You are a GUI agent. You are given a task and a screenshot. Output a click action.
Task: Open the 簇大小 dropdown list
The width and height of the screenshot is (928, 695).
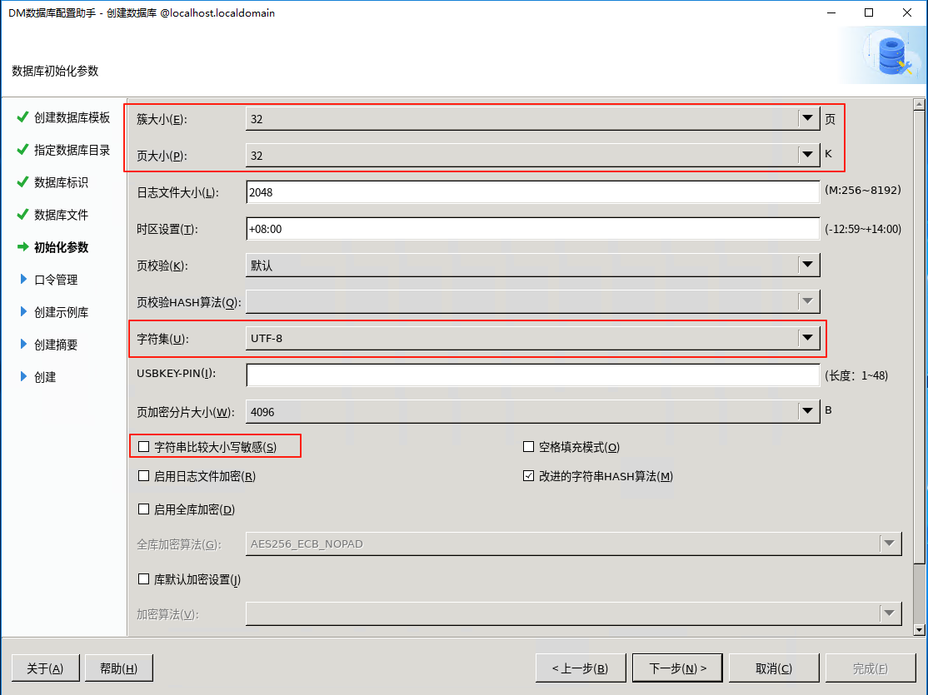(806, 119)
